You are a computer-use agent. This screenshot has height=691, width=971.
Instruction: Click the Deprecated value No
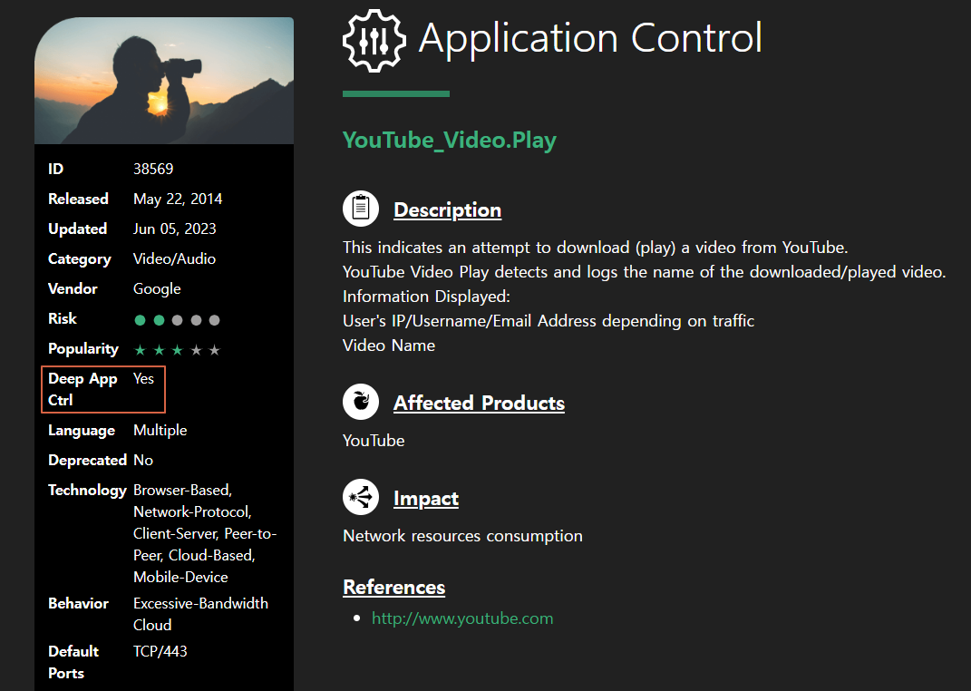[143, 460]
